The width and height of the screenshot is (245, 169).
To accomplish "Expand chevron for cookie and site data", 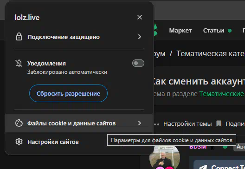I will [x=140, y=123].
